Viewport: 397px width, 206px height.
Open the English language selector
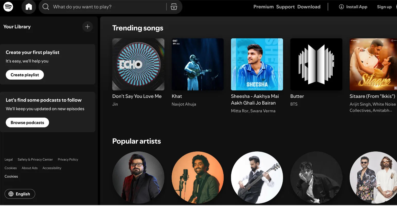pyautogui.click(x=20, y=194)
